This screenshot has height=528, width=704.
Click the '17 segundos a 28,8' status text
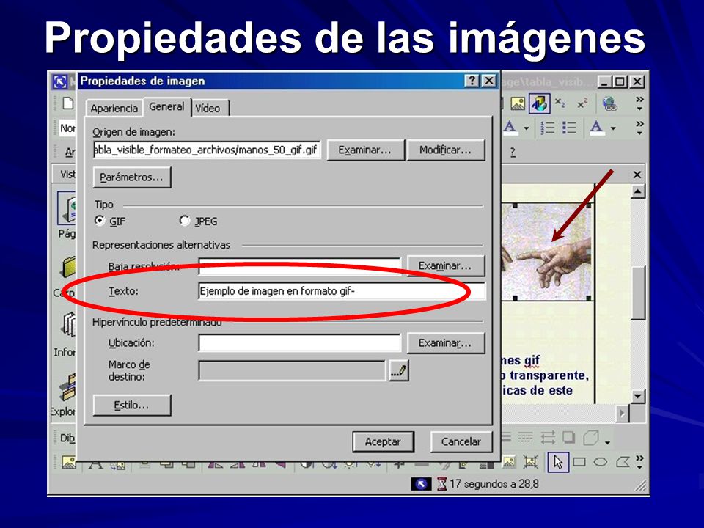pyautogui.click(x=494, y=484)
